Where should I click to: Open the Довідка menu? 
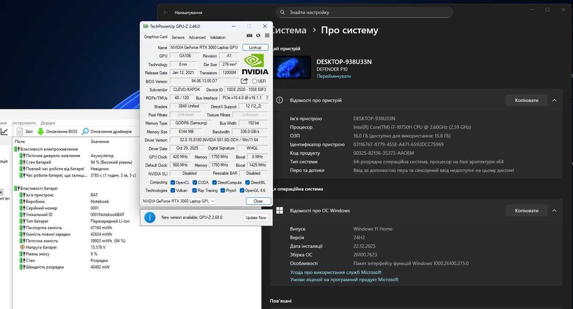[48, 123]
